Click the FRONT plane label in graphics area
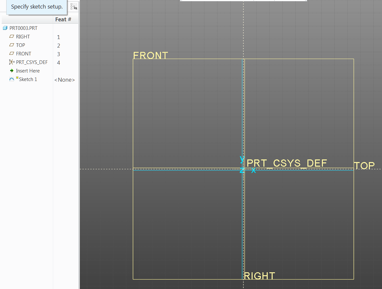382x289 pixels. [150, 55]
